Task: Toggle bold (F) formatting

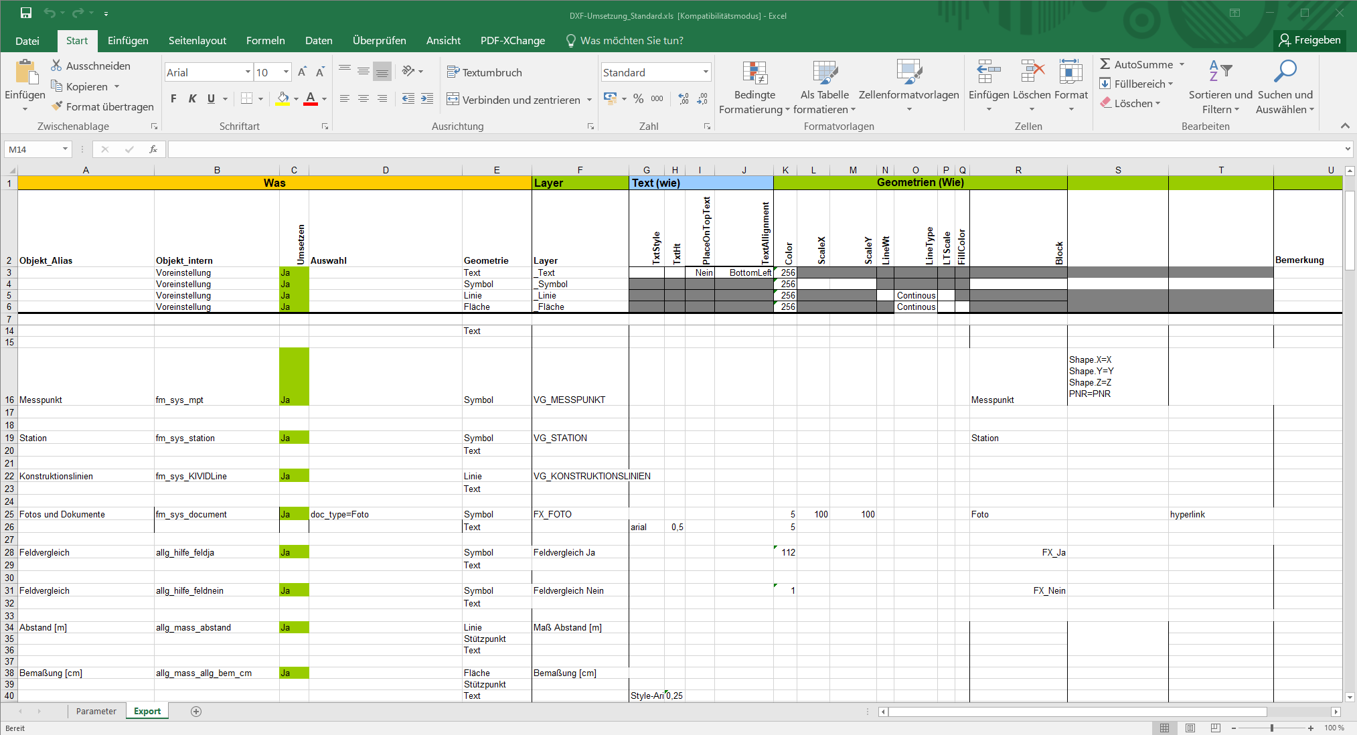Action: [x=173, y=99]
